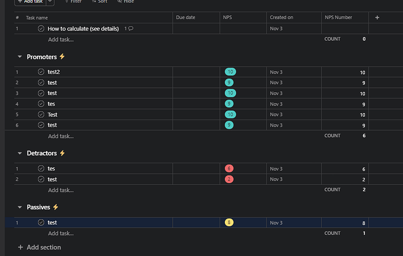Click Passives COUNT value 1
This screenshot has height=256, width=403.
364,233
